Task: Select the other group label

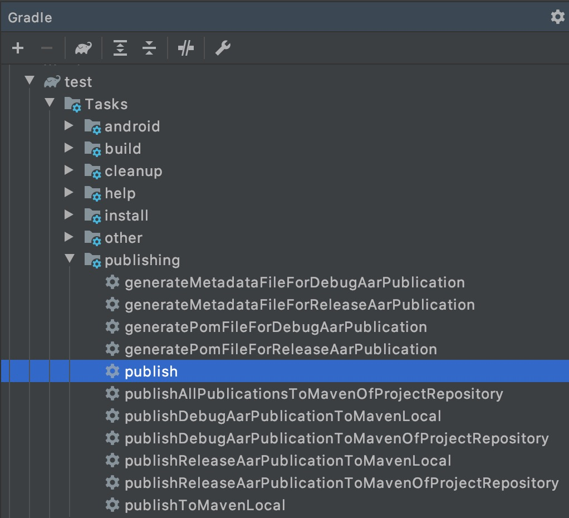Action: pos(124,238)
